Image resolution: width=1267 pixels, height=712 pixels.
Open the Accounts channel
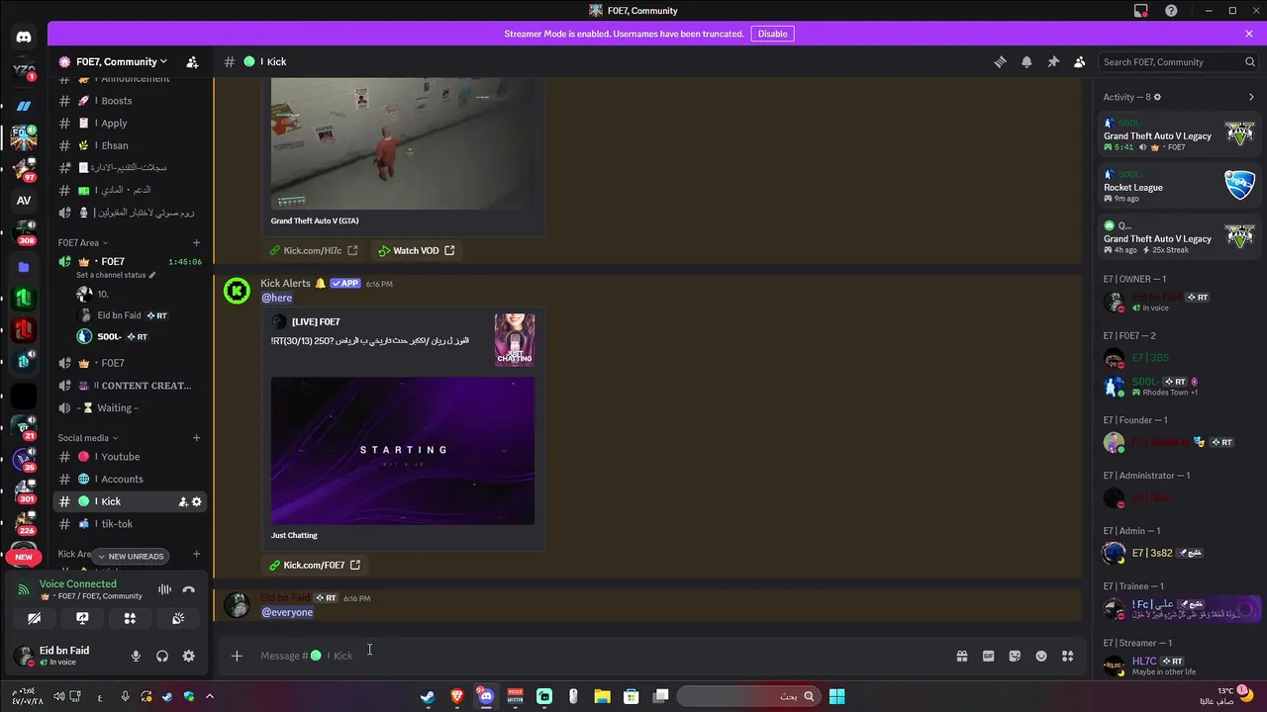pyautogui.click(x=130, y=479)
